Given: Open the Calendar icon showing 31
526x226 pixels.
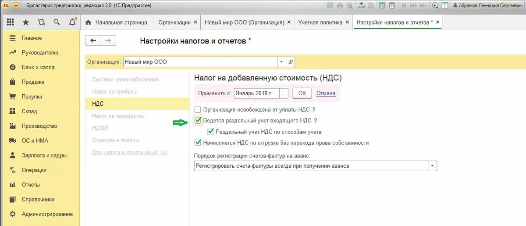Looking at the screenshot, I should (x=392, y=6).
